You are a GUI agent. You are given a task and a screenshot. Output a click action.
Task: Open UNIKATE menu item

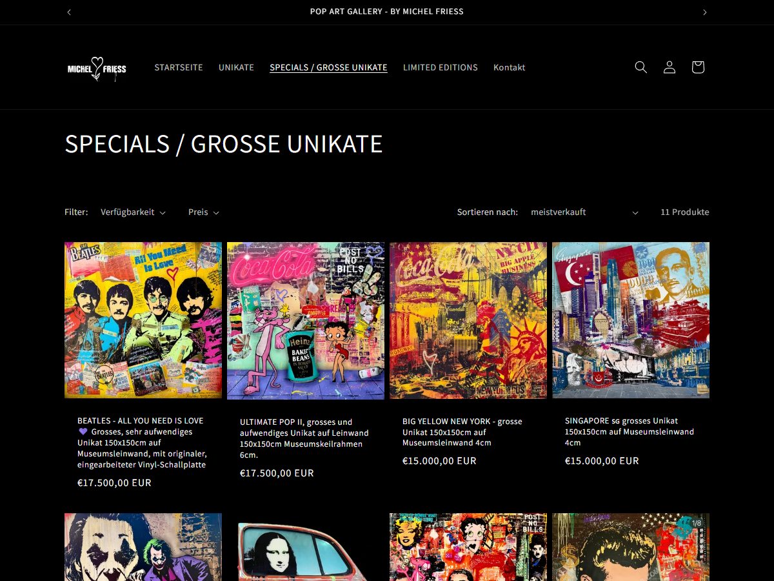pos(236,67)
